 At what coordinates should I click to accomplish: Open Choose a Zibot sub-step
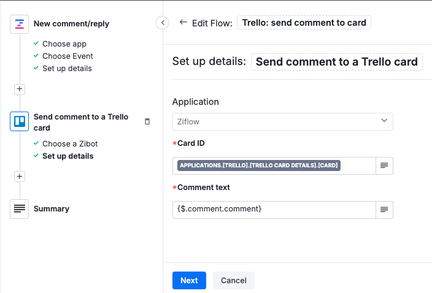pyautogui.click(x=70, y=144)
